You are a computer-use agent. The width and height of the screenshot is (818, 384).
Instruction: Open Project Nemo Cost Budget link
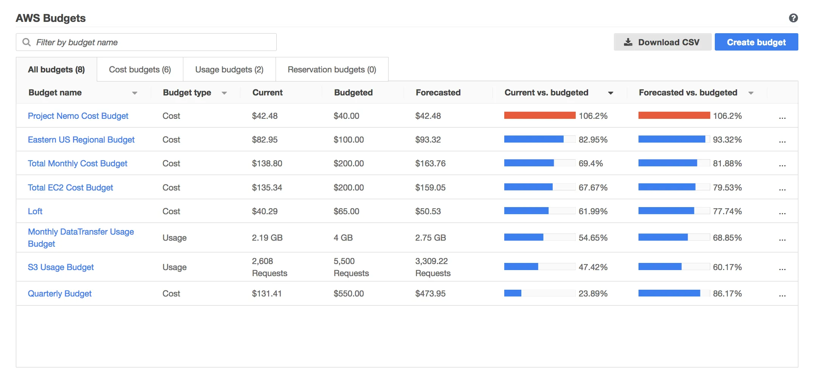[x=78, y=116]
